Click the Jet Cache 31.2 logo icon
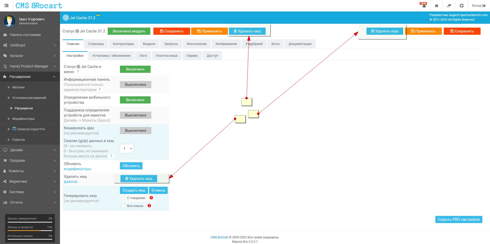 click(x=66, y=18)
